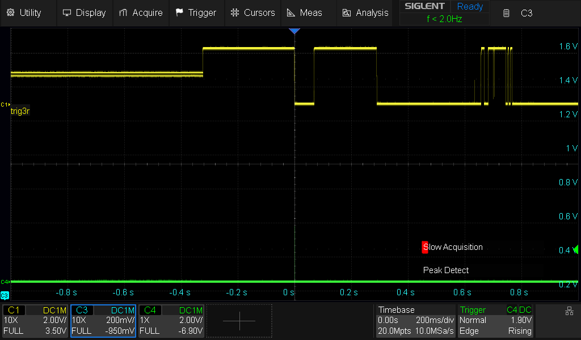
Task: Click the green trigger level arrow
Action: pyautogui.click(x=575, y=249)
